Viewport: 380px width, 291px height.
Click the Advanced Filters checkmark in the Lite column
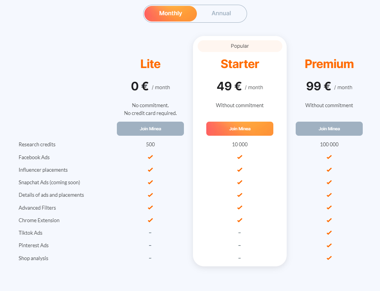[x=150, y=207]
